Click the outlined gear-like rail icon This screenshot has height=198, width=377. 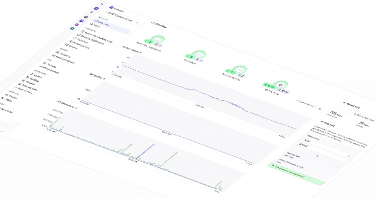[x=91, y=12]
